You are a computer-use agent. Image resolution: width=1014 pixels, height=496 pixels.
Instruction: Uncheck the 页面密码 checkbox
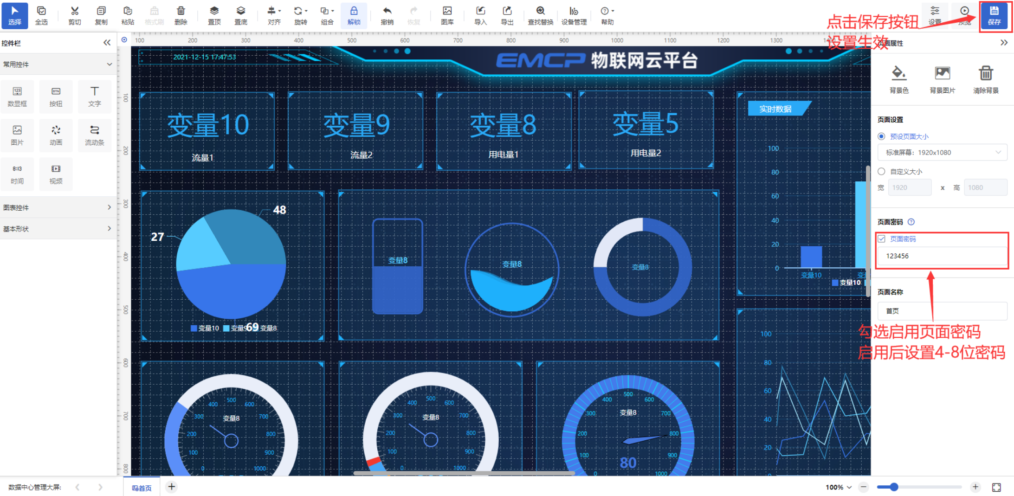click(x=882, y=238)
